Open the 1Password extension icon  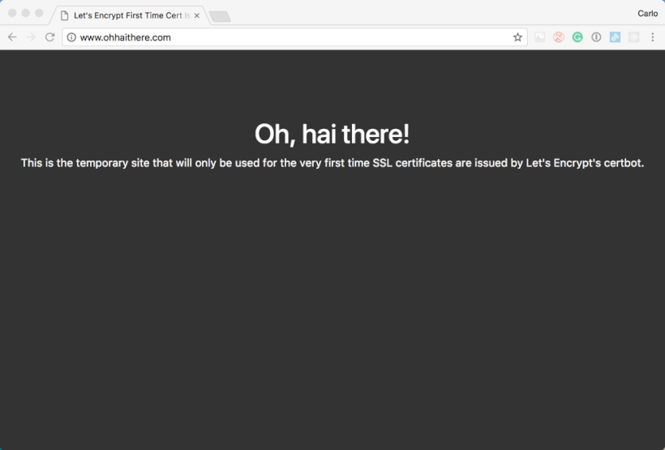pos(596,37)
